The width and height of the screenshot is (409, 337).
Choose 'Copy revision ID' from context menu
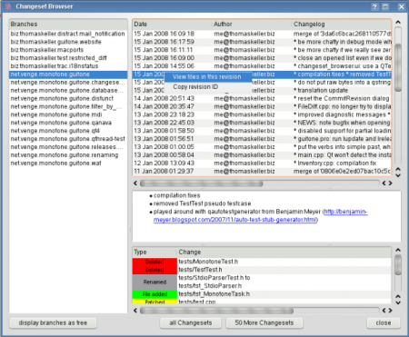click(207, 87)
